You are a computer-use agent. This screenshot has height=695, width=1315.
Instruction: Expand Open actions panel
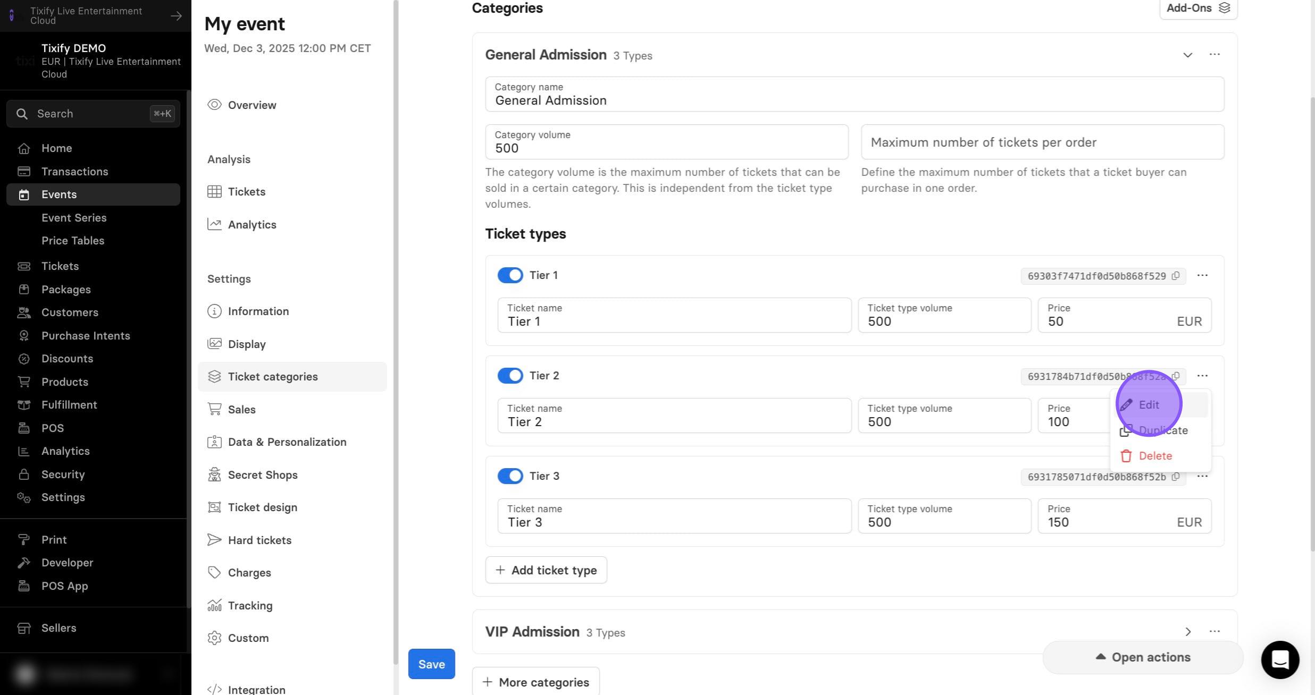tap(1143, 657)
